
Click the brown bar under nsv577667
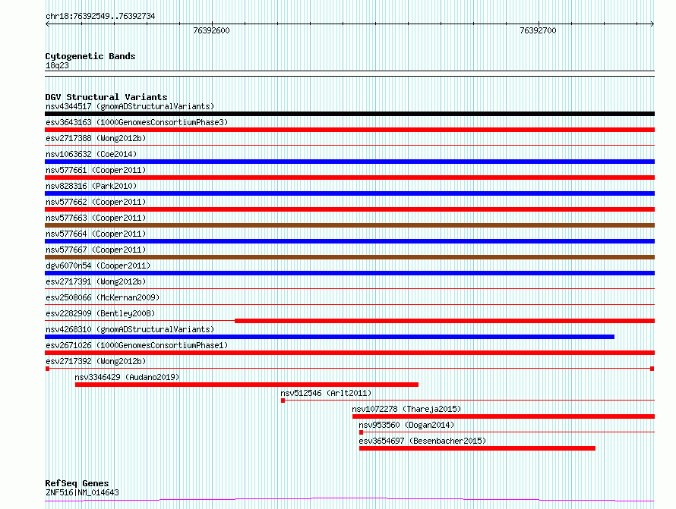click(349, 257)
